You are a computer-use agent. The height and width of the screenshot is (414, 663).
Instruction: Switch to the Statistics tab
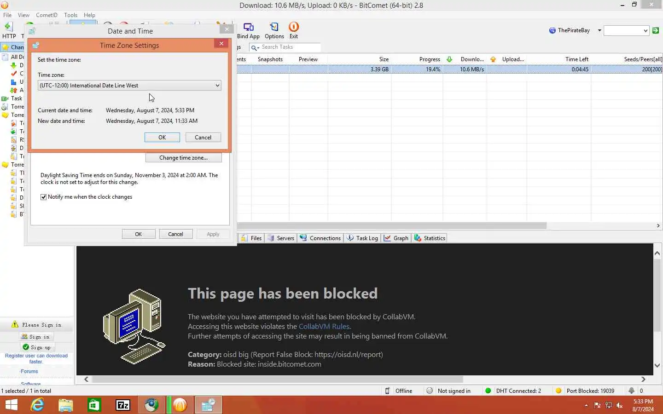point(430,238)
